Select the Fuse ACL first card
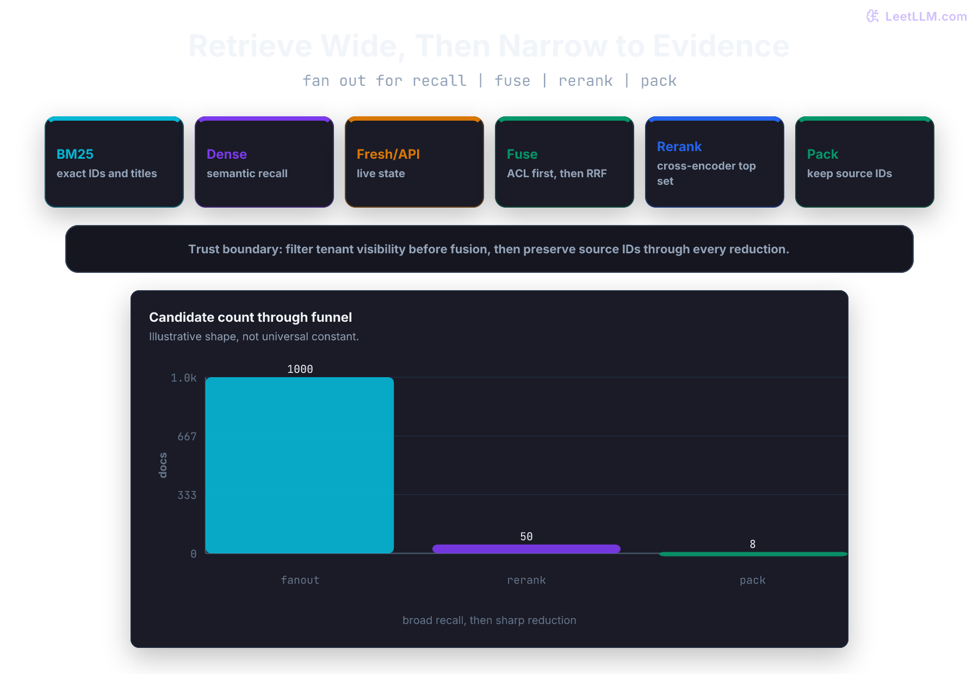979x674 pixels. tap(565, 162)
